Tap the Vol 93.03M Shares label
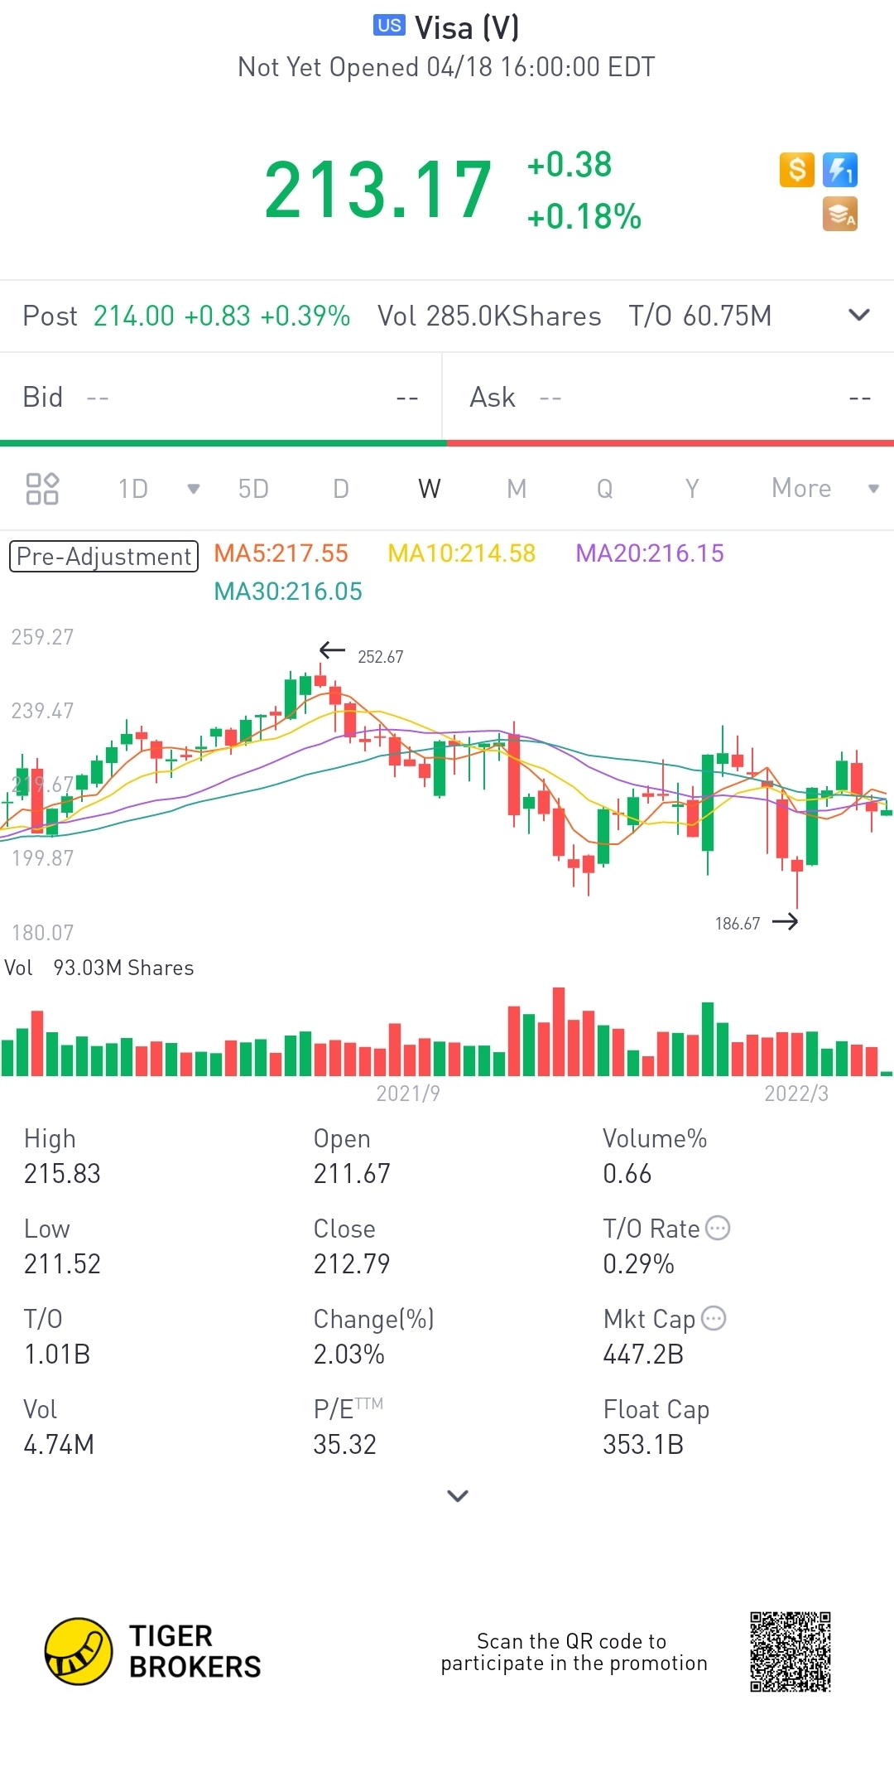 99,968
